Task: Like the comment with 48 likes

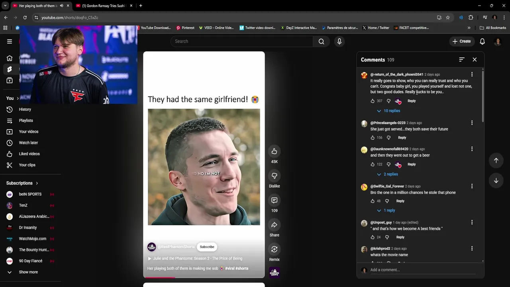Action: [x=373, y=201]
